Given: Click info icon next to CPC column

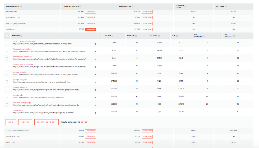Looking at the screenshot, I should click(178, 36).
